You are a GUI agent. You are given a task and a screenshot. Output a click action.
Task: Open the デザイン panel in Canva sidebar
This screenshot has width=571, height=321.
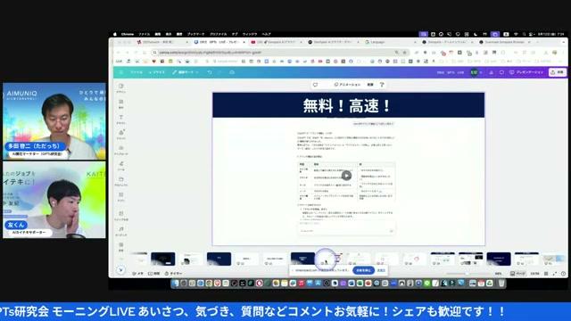click(x=121, y=87)
